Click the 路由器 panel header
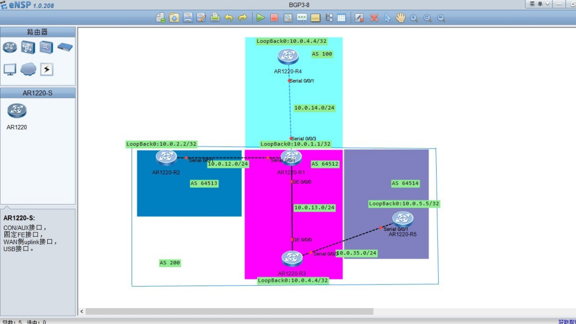The image size is (576, 324). coord(37,32)
